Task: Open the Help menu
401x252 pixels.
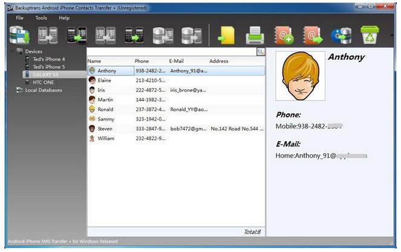Action: tap(64, 18)
